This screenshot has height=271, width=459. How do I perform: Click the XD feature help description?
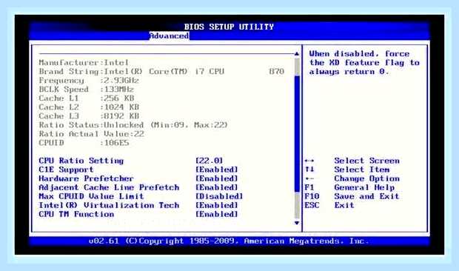click(364, 63)
